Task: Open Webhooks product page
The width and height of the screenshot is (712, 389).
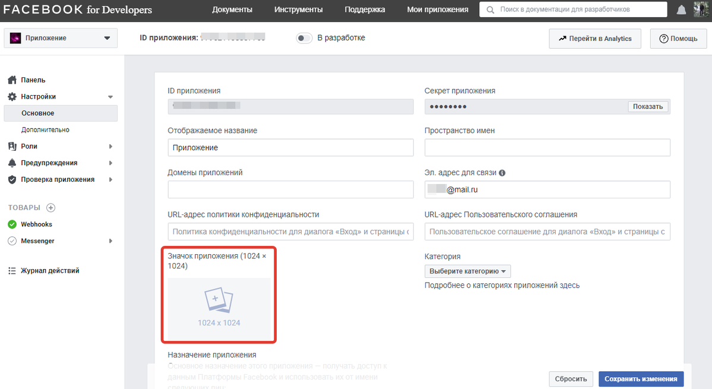Action: click(36, 224)
